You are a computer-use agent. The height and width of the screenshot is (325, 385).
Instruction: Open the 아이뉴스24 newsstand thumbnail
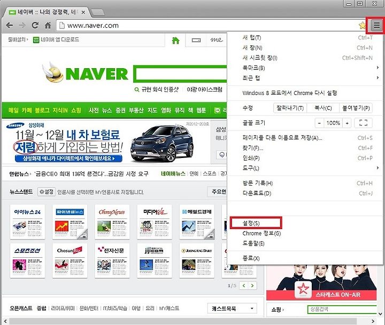27,222
